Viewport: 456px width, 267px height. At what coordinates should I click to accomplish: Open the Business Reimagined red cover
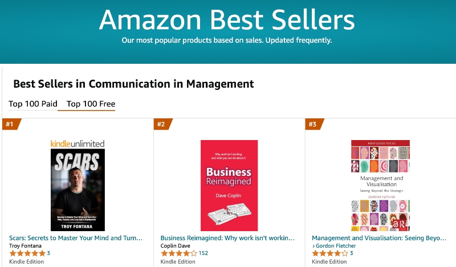[229, 186]
